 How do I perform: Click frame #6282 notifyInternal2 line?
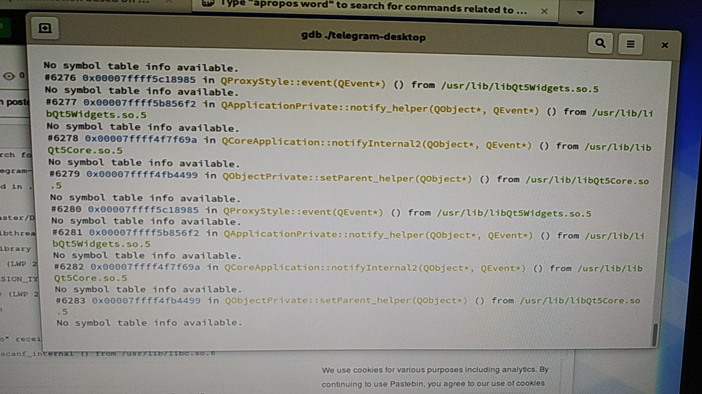click(x=348, y=272)
